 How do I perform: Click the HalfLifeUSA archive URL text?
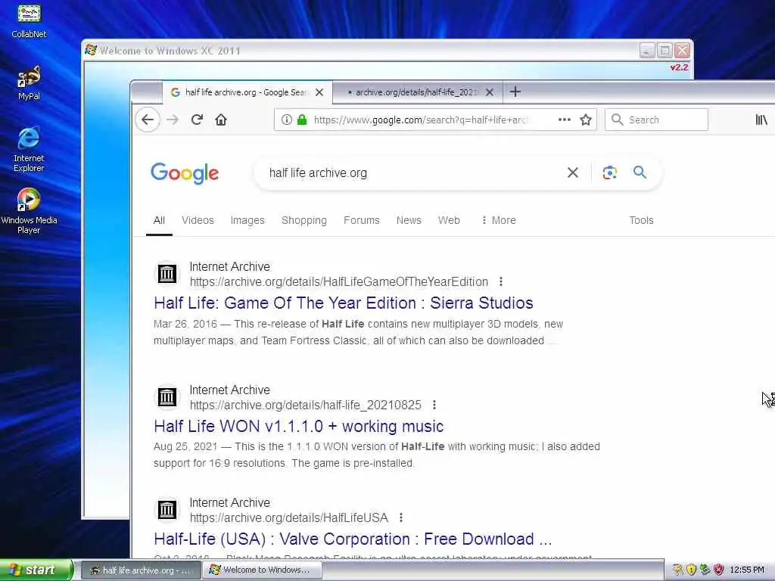coord(289,517)
